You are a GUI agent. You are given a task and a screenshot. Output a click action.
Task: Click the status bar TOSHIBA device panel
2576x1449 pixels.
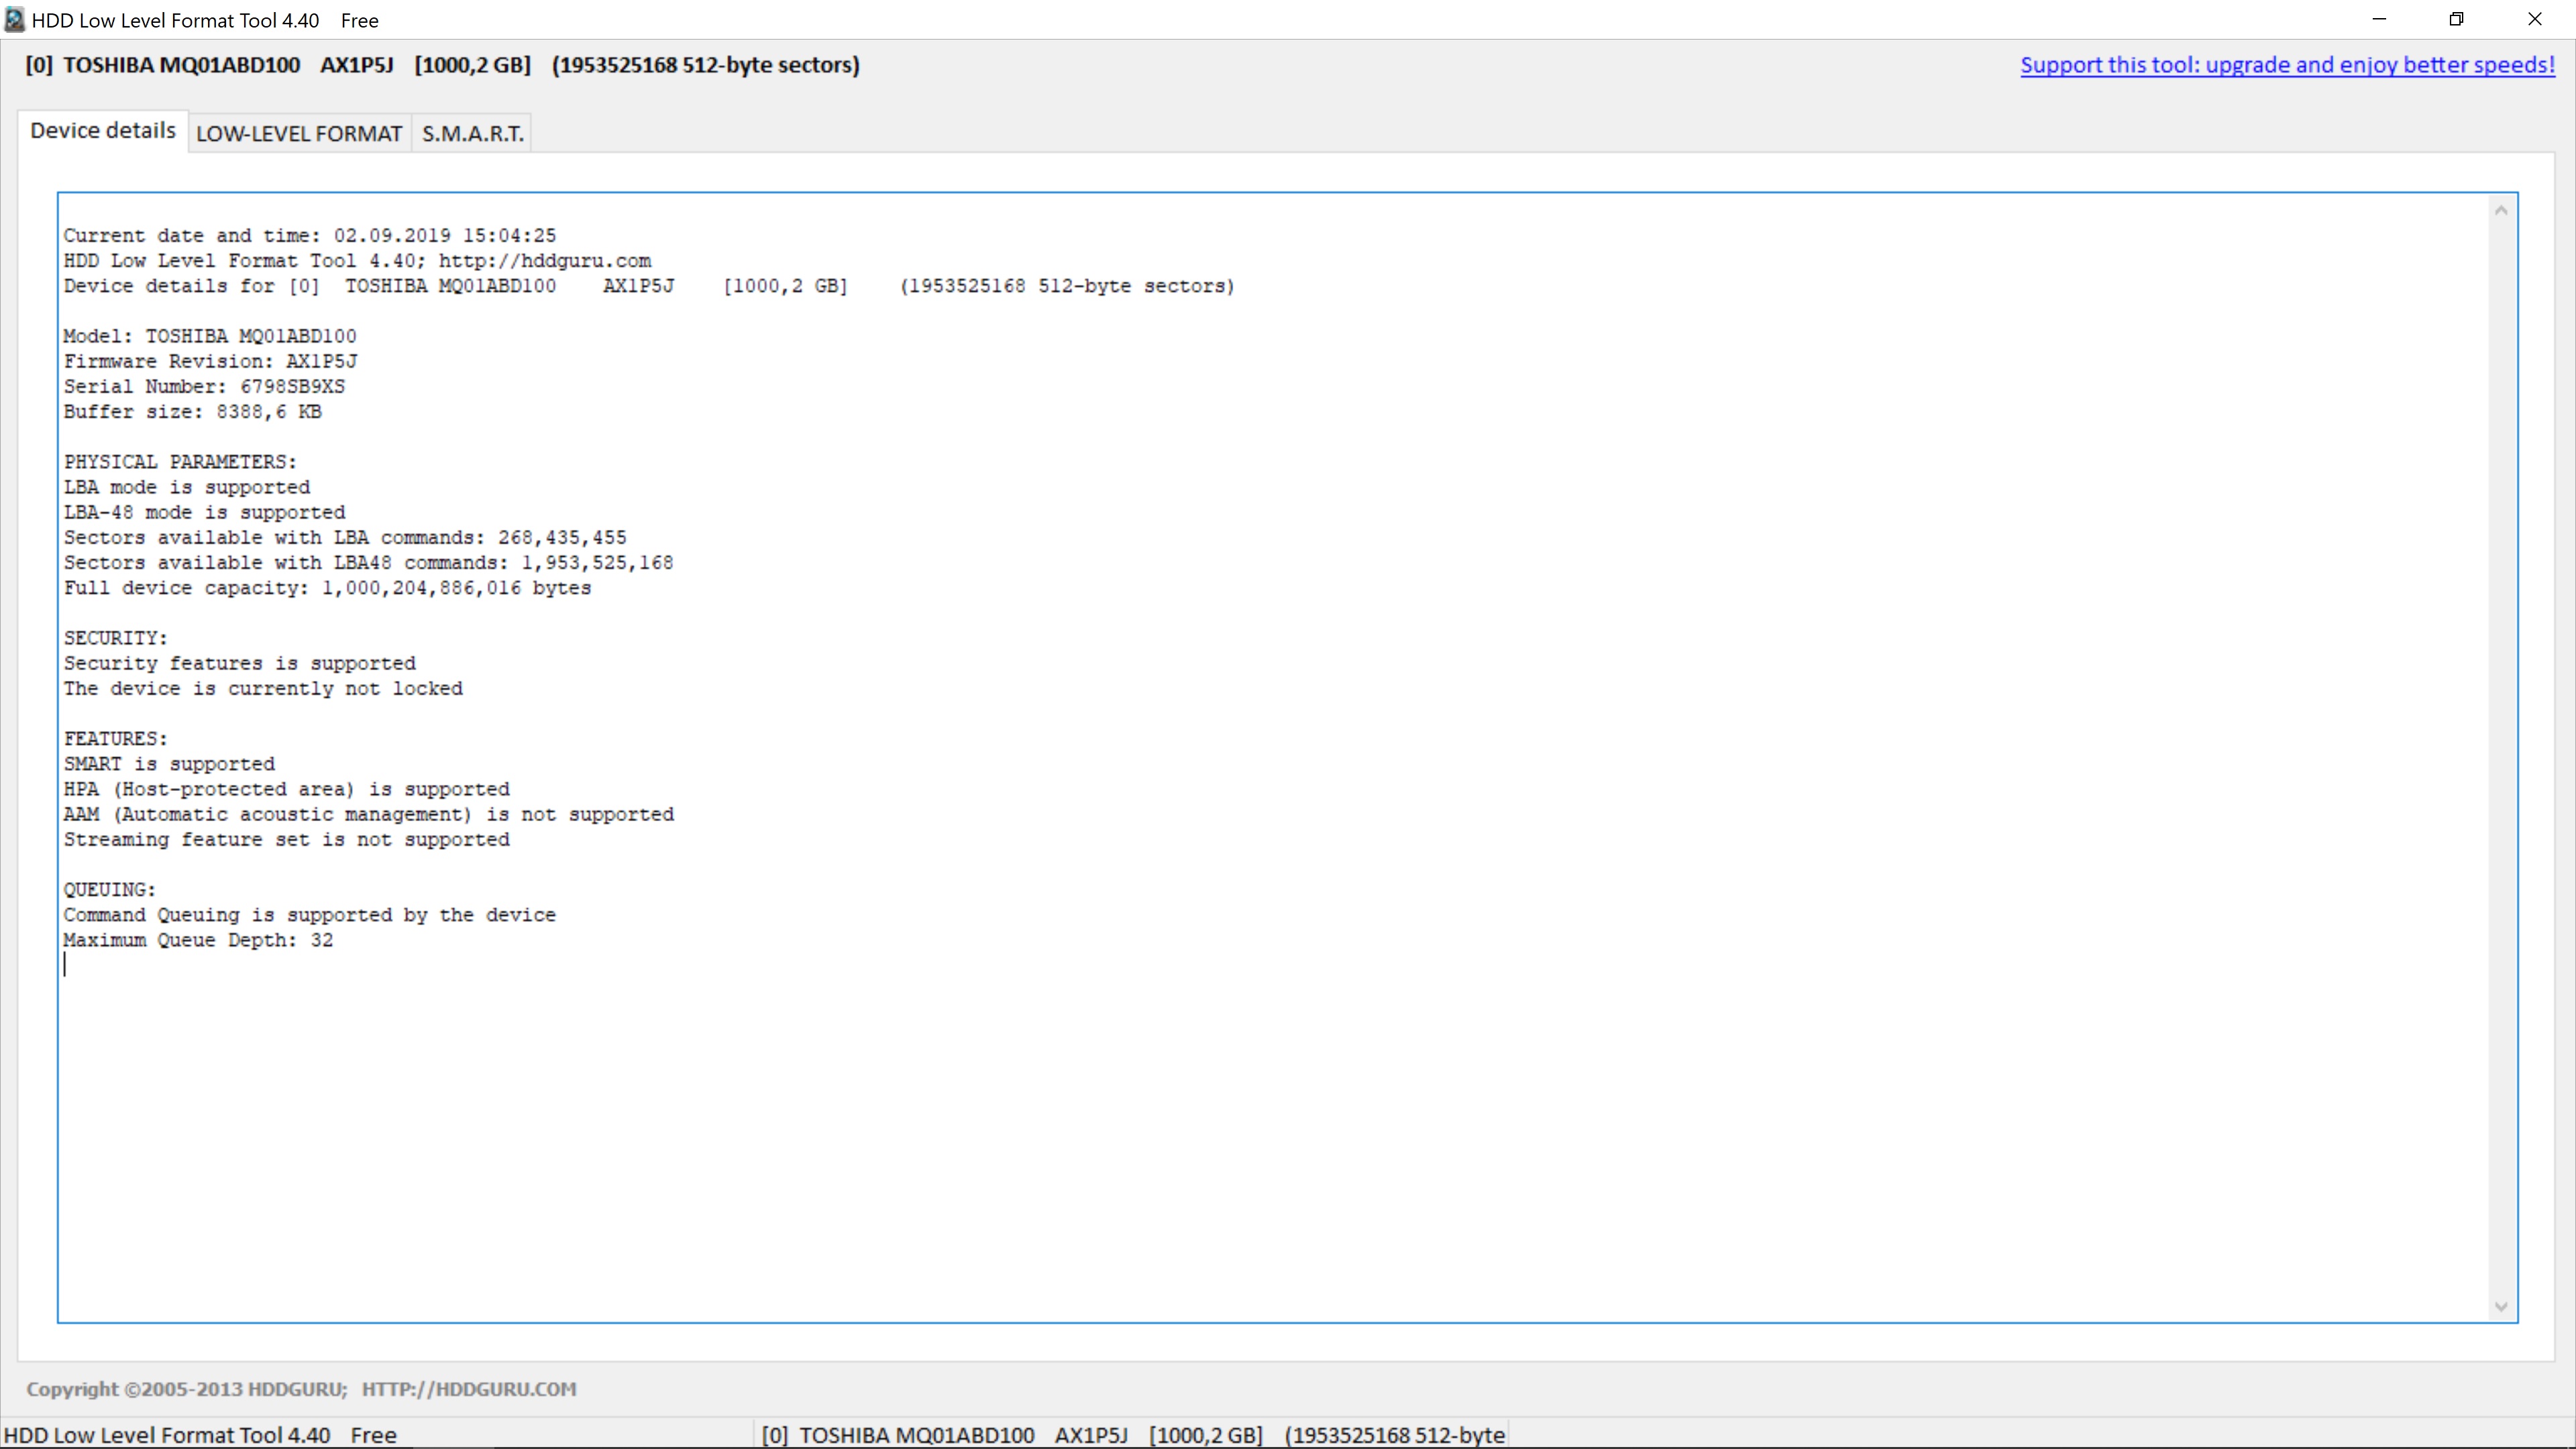[x=1131, y=1435]
